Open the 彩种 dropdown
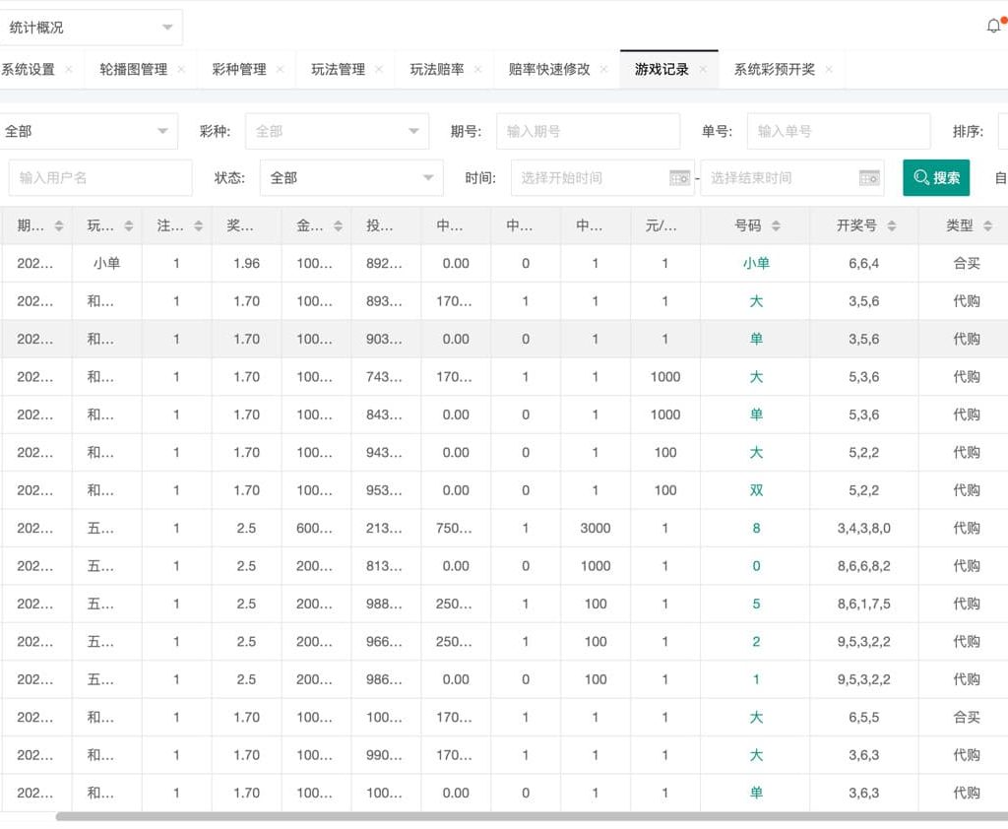The width and height of the screenshot is (1008, 829). pyautogui.click(x=413, y=131)
